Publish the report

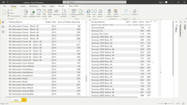[x=134, y=12]
